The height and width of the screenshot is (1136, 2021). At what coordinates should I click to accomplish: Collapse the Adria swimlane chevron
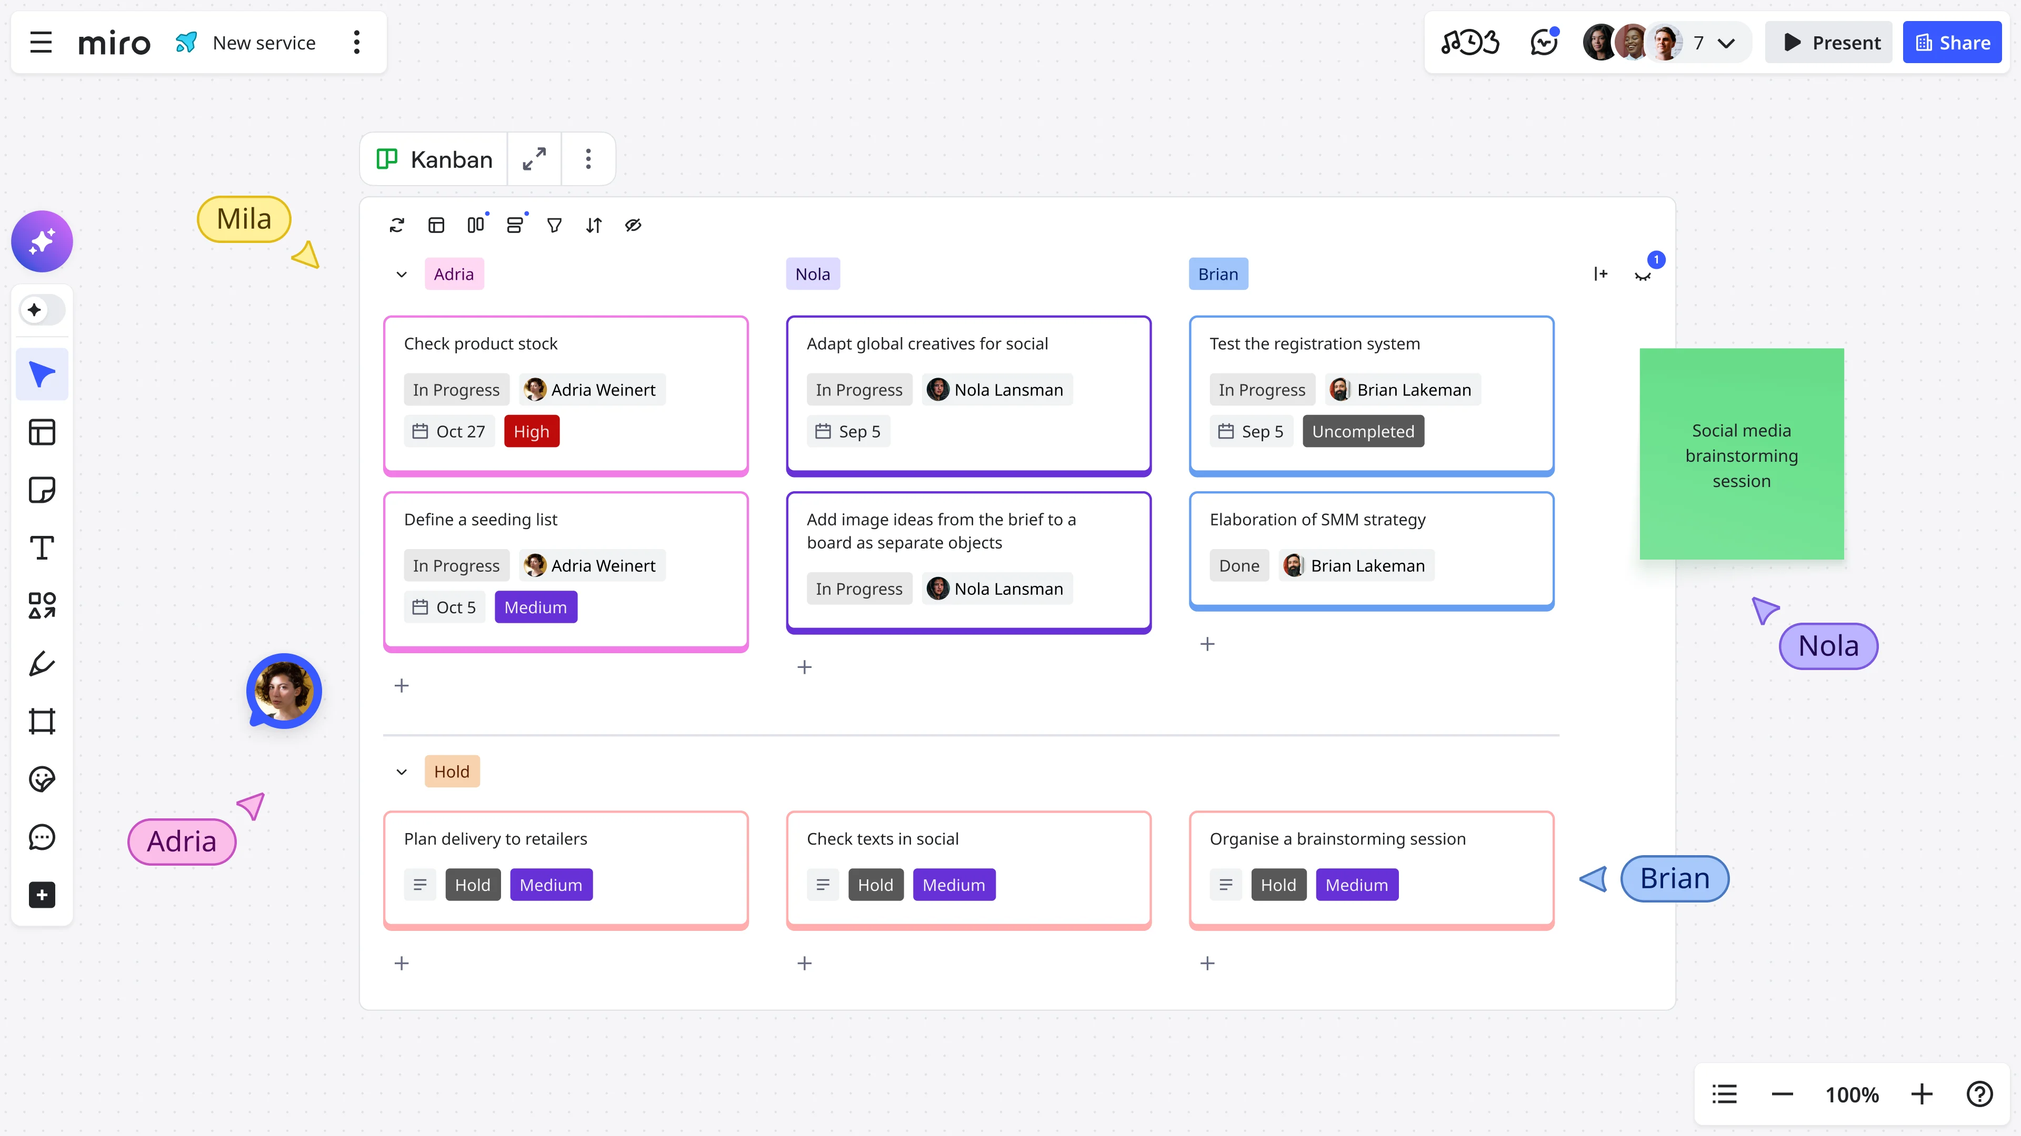pos(401,273)
